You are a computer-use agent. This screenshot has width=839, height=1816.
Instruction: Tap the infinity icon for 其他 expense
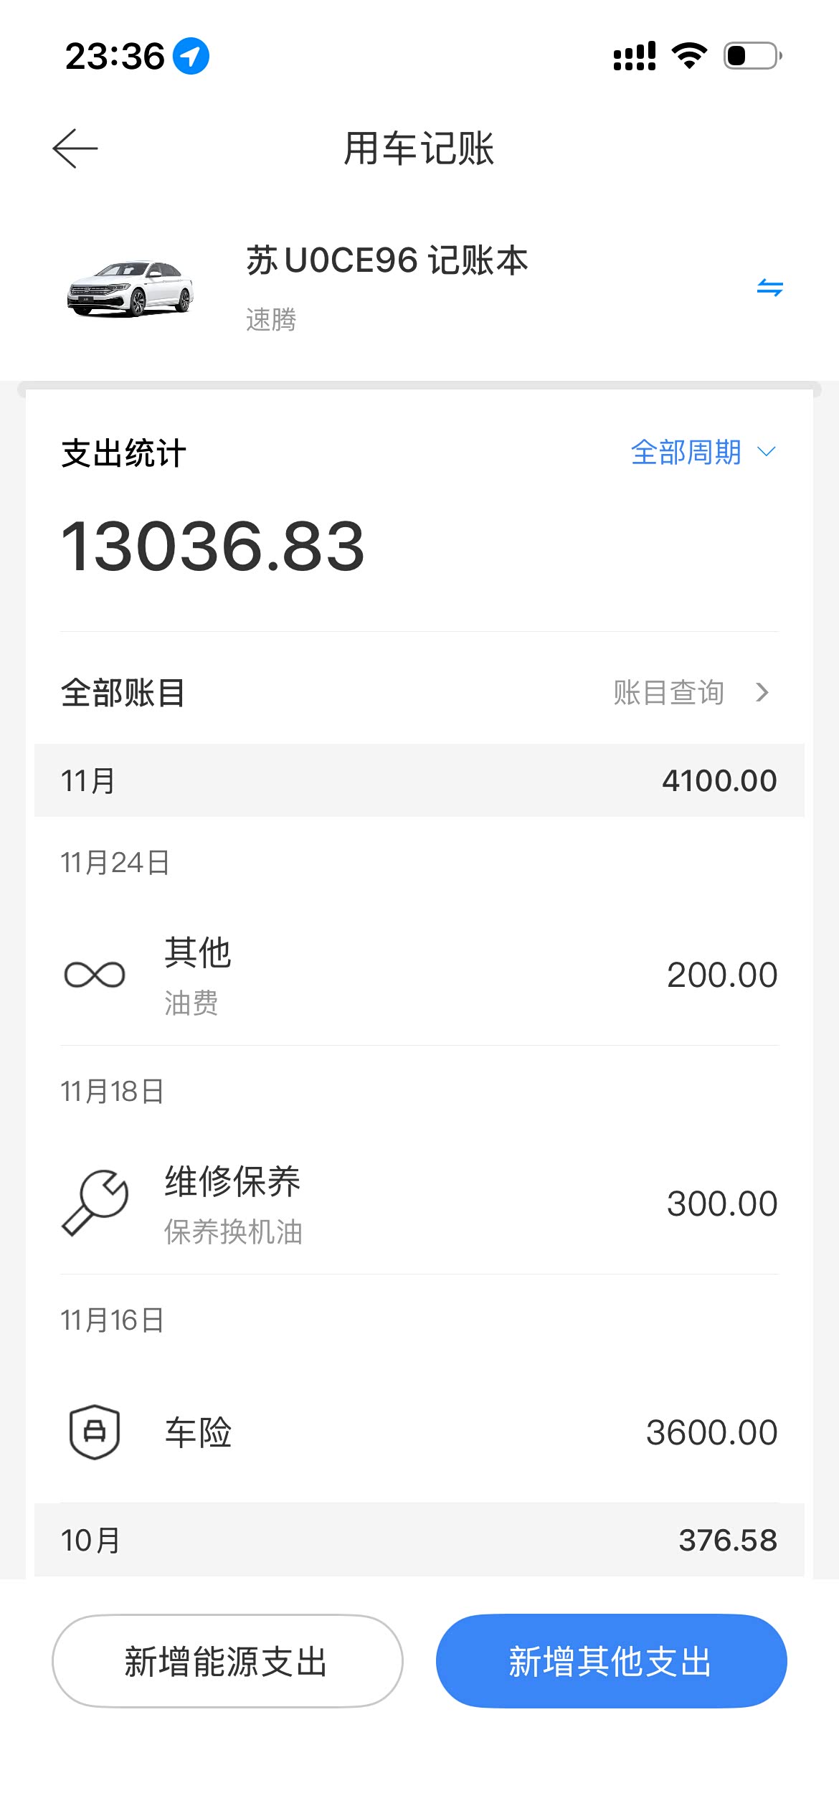[x=95, y=975]
